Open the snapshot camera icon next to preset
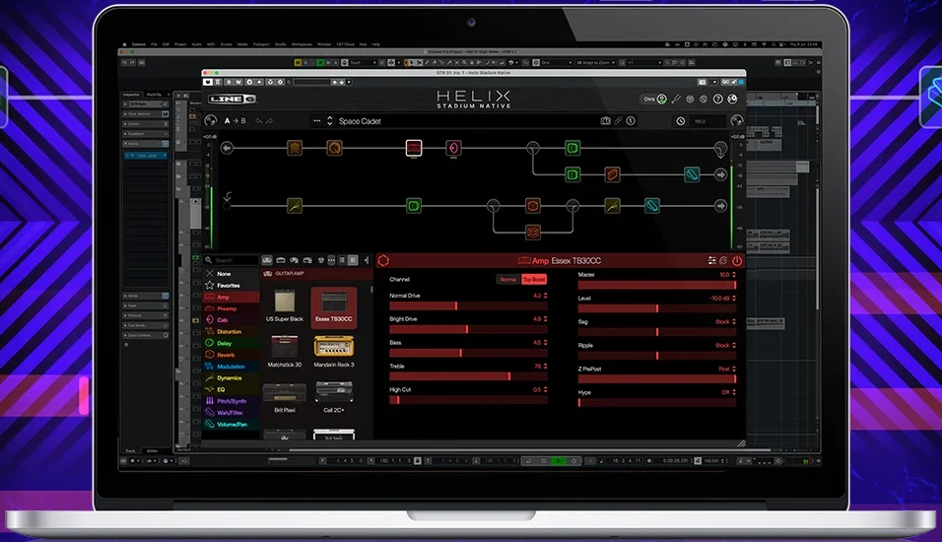This screenshot has height=542, width=942. point(606,121)
